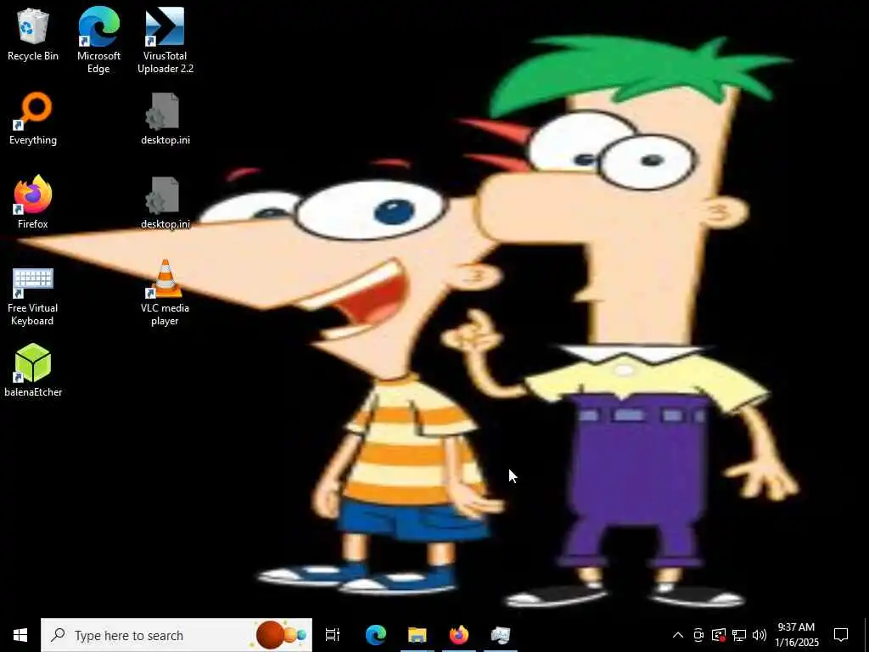Show hidden system tray icons
Viewport: 869px width, 652px height.
[x=678, y=635]
